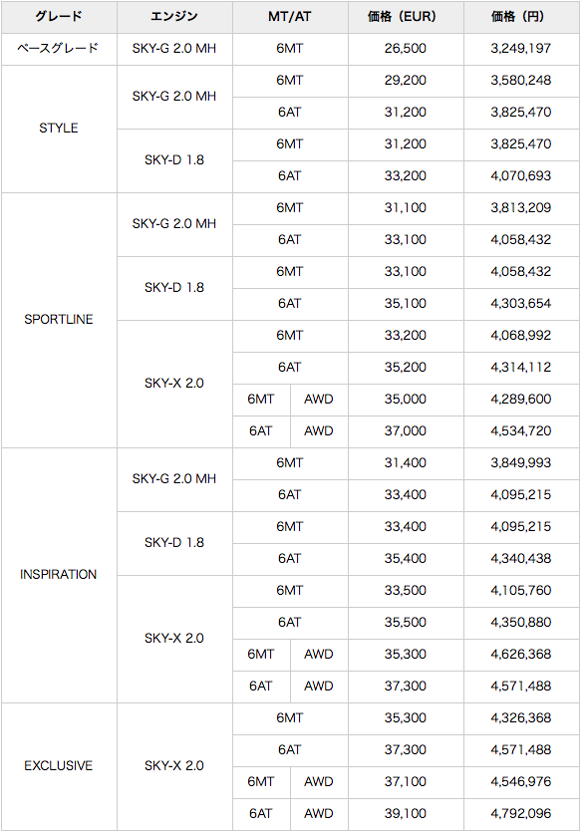Click the 価格 (円) header cell

click(521, 17)
